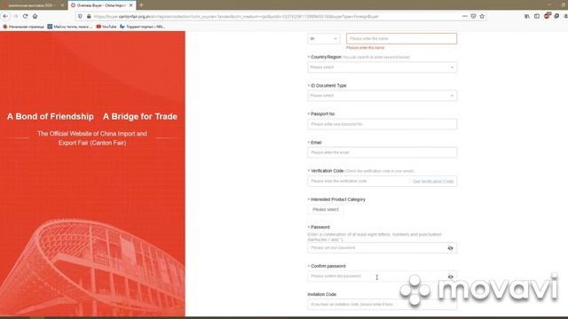Open the tracking protection shield icon
The width and height of the screenshot is (568, 319).
[x=80, y=16]
